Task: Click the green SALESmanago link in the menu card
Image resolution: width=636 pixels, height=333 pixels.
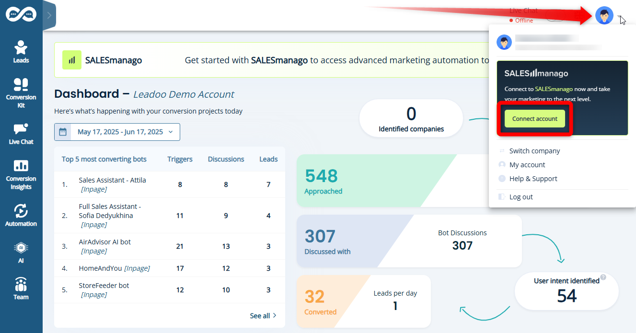Action: (554, 89)
